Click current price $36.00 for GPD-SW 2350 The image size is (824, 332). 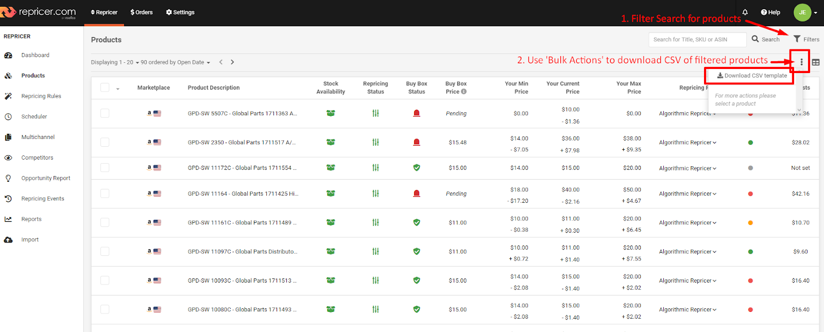571,138
